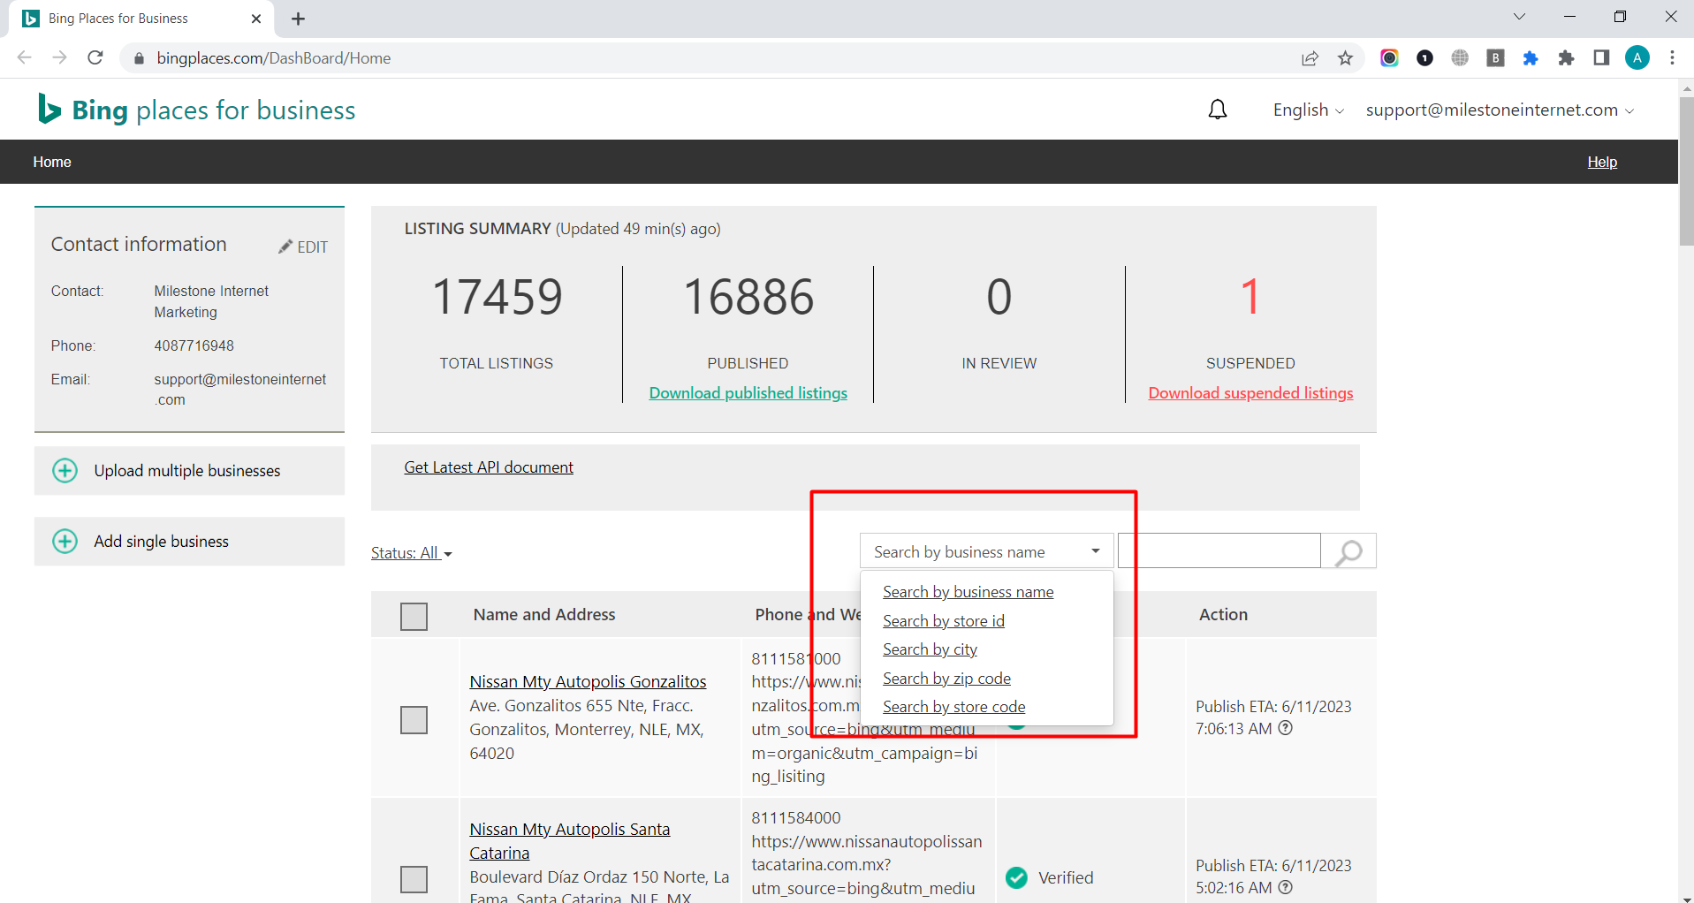Viewport: 1694px width, 903px height.
Task: Click the Chrome profile avatar A
Action: (x=1637, y=58)
